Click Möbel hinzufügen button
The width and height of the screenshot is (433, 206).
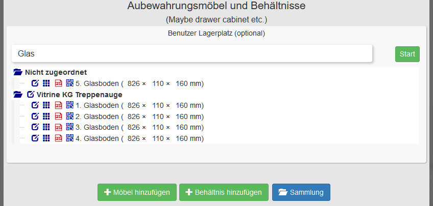(137, 193)
